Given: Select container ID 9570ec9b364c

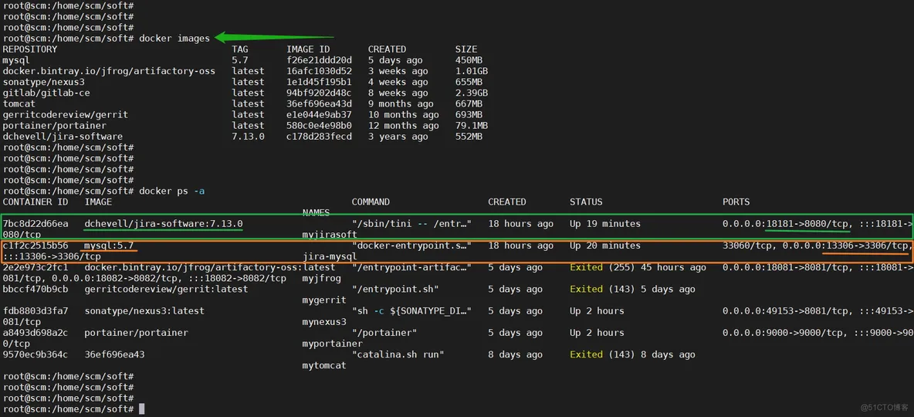Looking at the screenshot, I should (x=35, y=354).
